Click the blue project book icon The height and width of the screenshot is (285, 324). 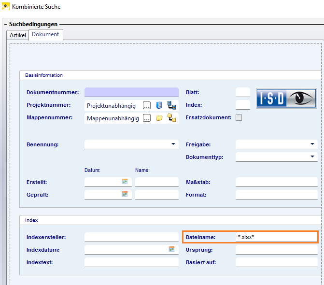[159, 105]
